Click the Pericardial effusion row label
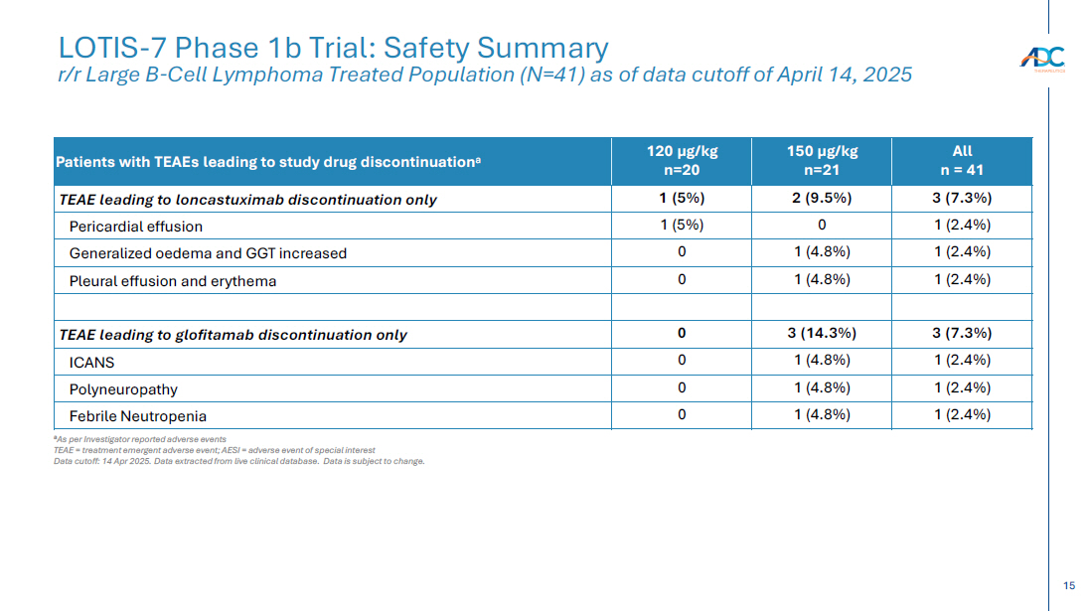The width and height of the screenshot is (1090, 611). (x=136, y=227)
